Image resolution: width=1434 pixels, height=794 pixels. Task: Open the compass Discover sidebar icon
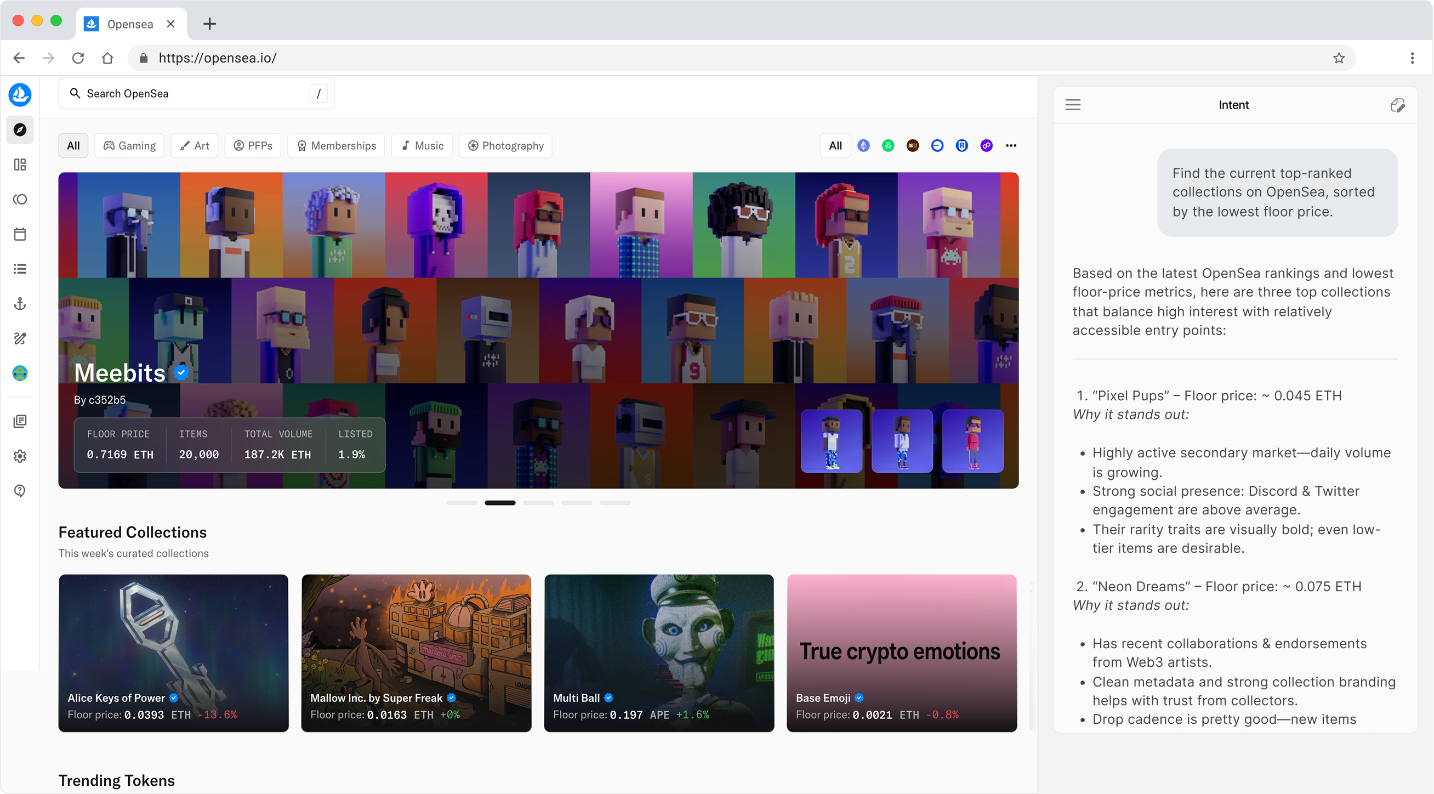tap(20, 130)
